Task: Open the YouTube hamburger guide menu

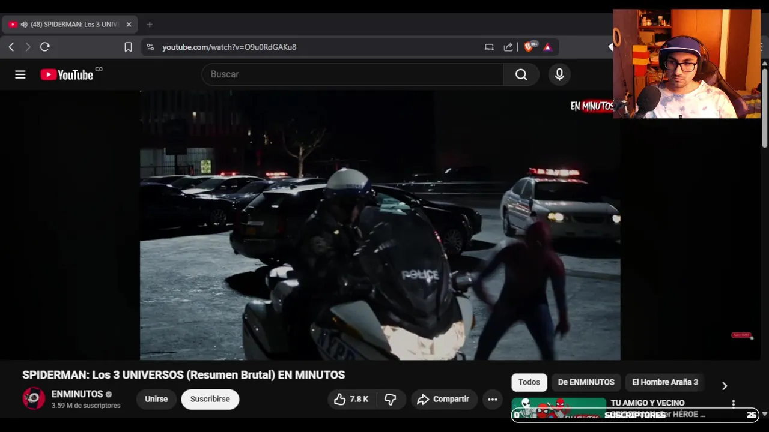Action: pyautogui.click(x=20, y=74)
